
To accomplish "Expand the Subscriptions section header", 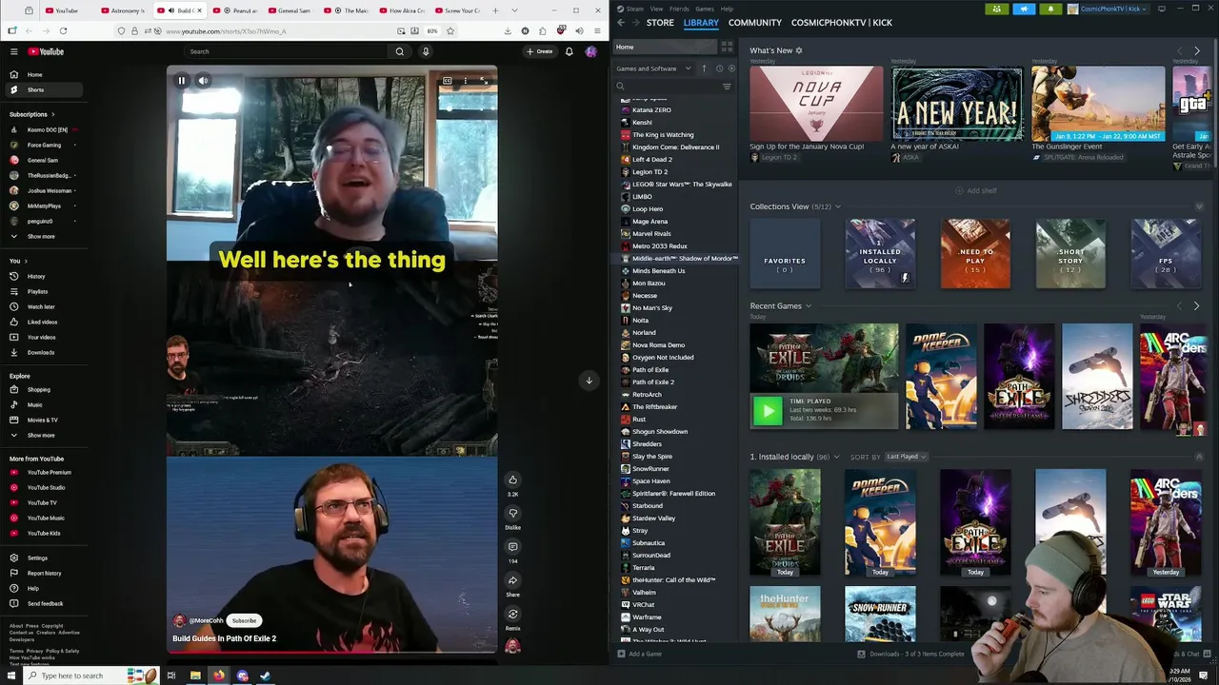I will (x=32, y=114).
